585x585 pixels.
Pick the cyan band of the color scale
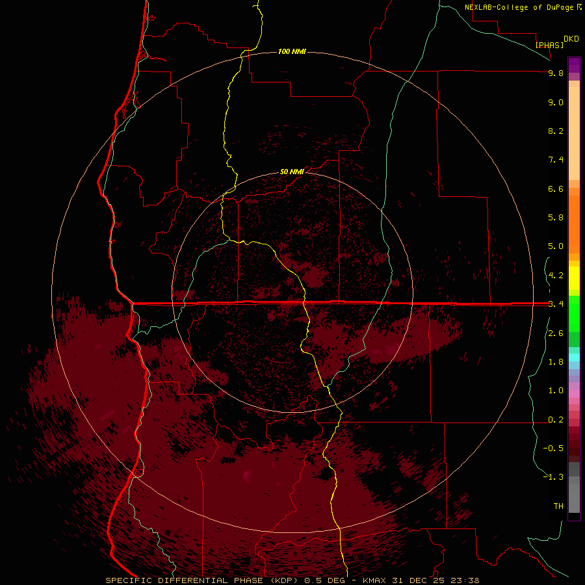coord(574,357)
